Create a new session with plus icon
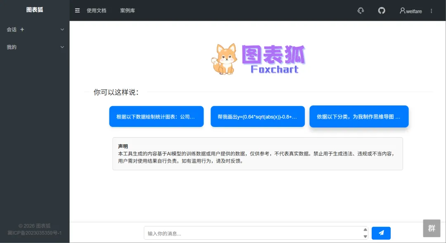The height and width of the screenshot is (243, 446). [x=22, y=29]
